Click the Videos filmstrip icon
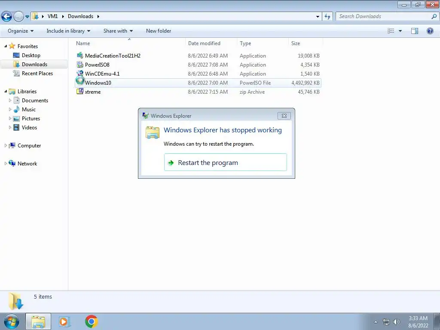 tap(17, 127)
